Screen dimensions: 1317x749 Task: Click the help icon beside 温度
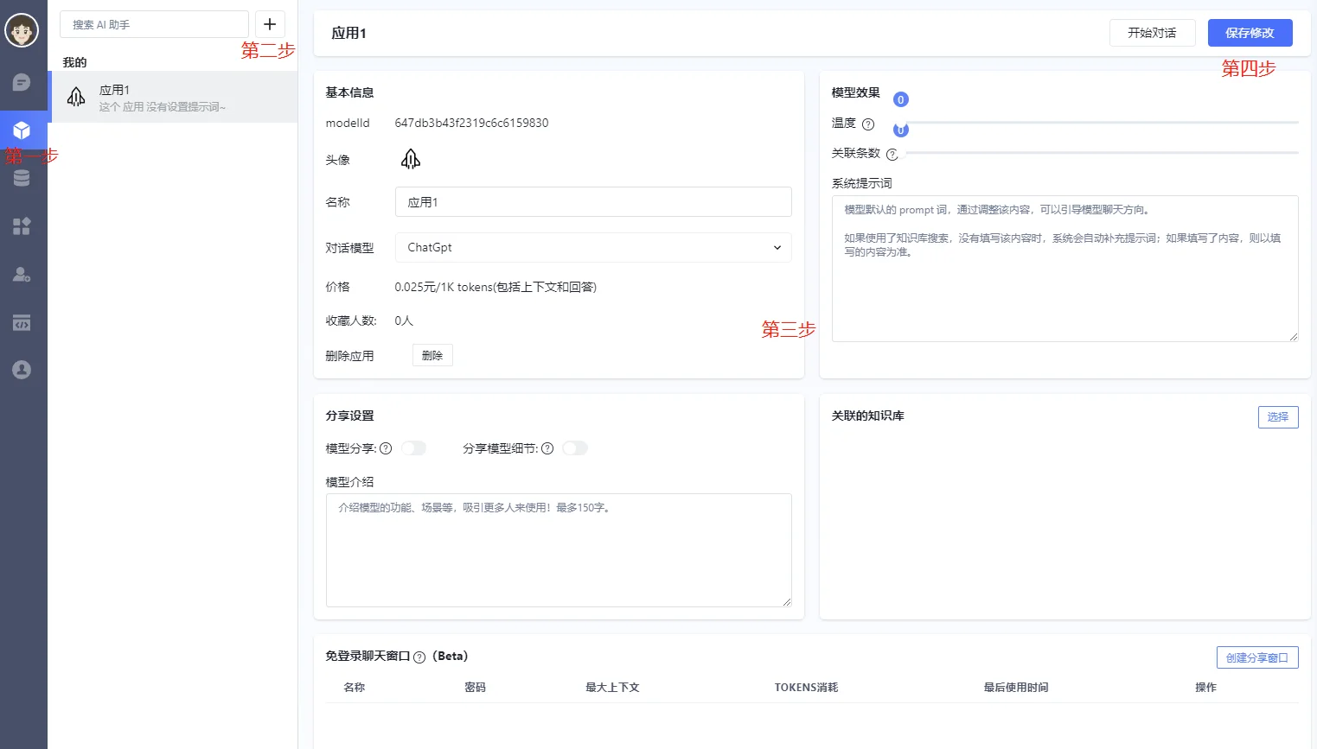(868, 124)
